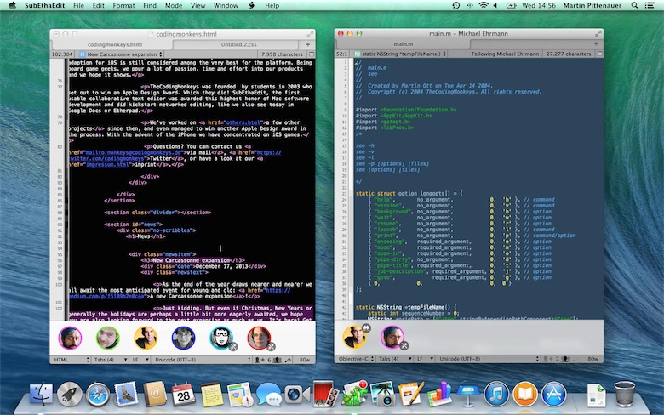Click read-only badge on main.m magenta avatar
This screenshot has height=415, width=664.
pyautogui.click(x=404, y=345)
